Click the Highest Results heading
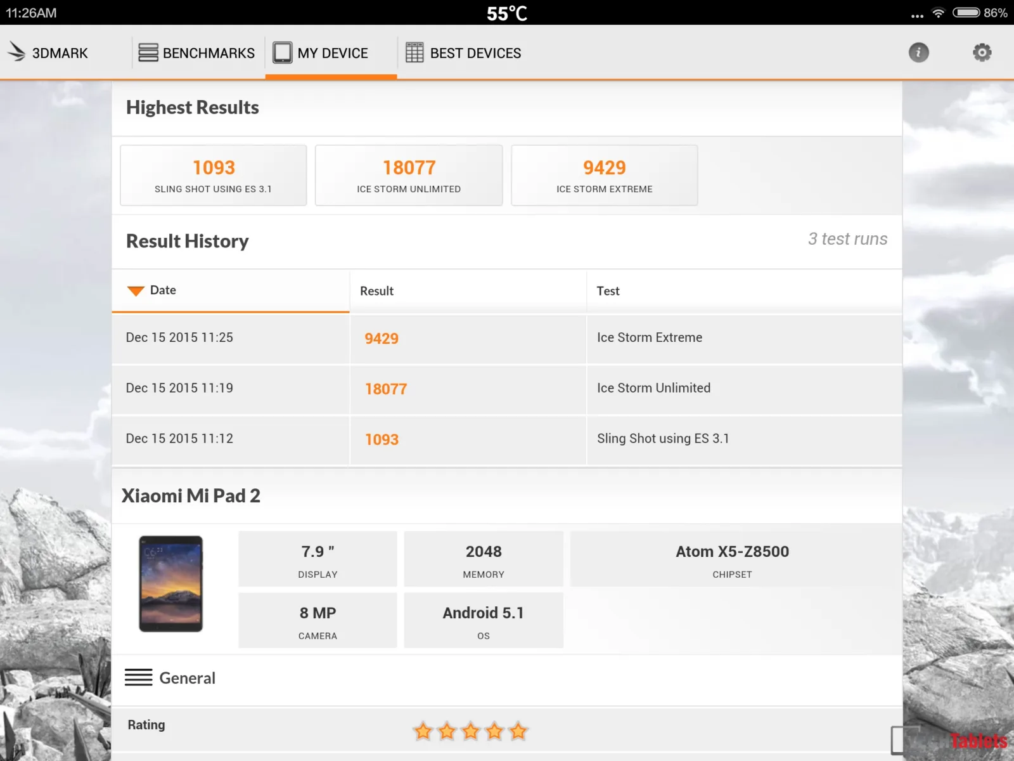 193,108
